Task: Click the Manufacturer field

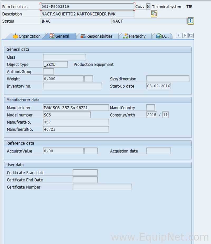Action: tap(76, 107)
